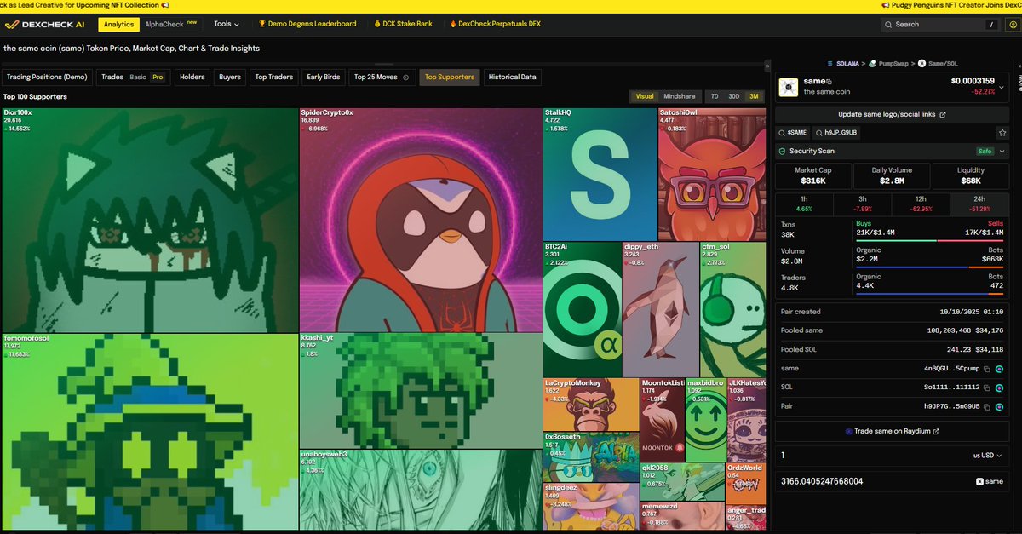Open the SatoshiOwl supporter tile
The width and height of the screenshot is (1022, 534).
(712, 174)
